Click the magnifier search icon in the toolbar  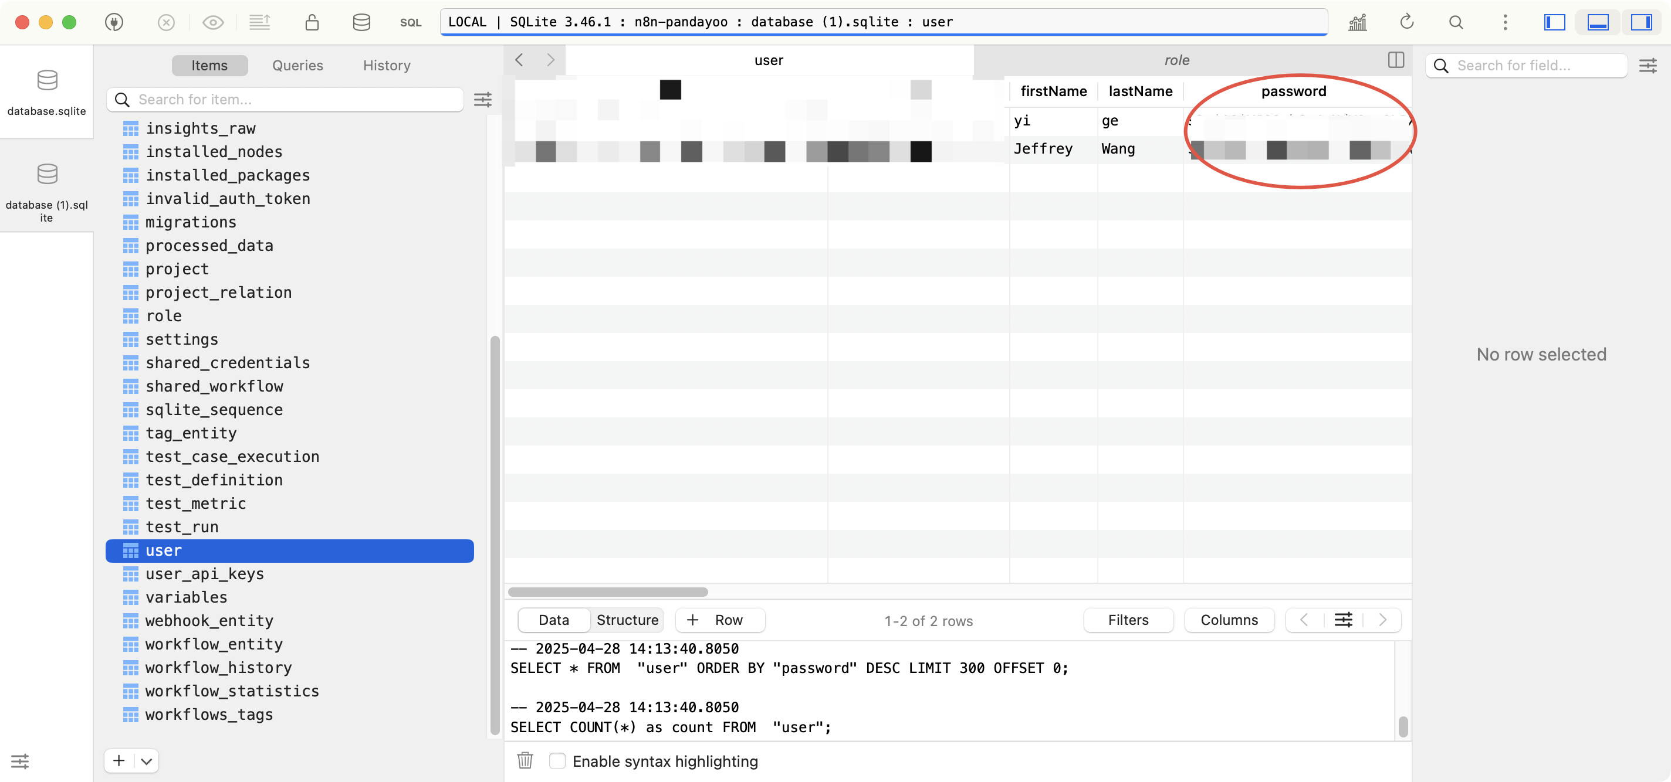pos(1456,22)
